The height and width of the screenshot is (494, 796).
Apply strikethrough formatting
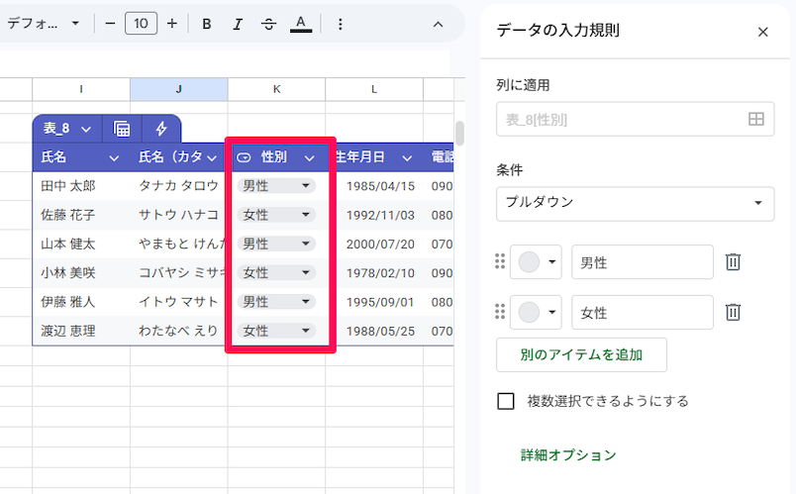(x=268, y=24)
